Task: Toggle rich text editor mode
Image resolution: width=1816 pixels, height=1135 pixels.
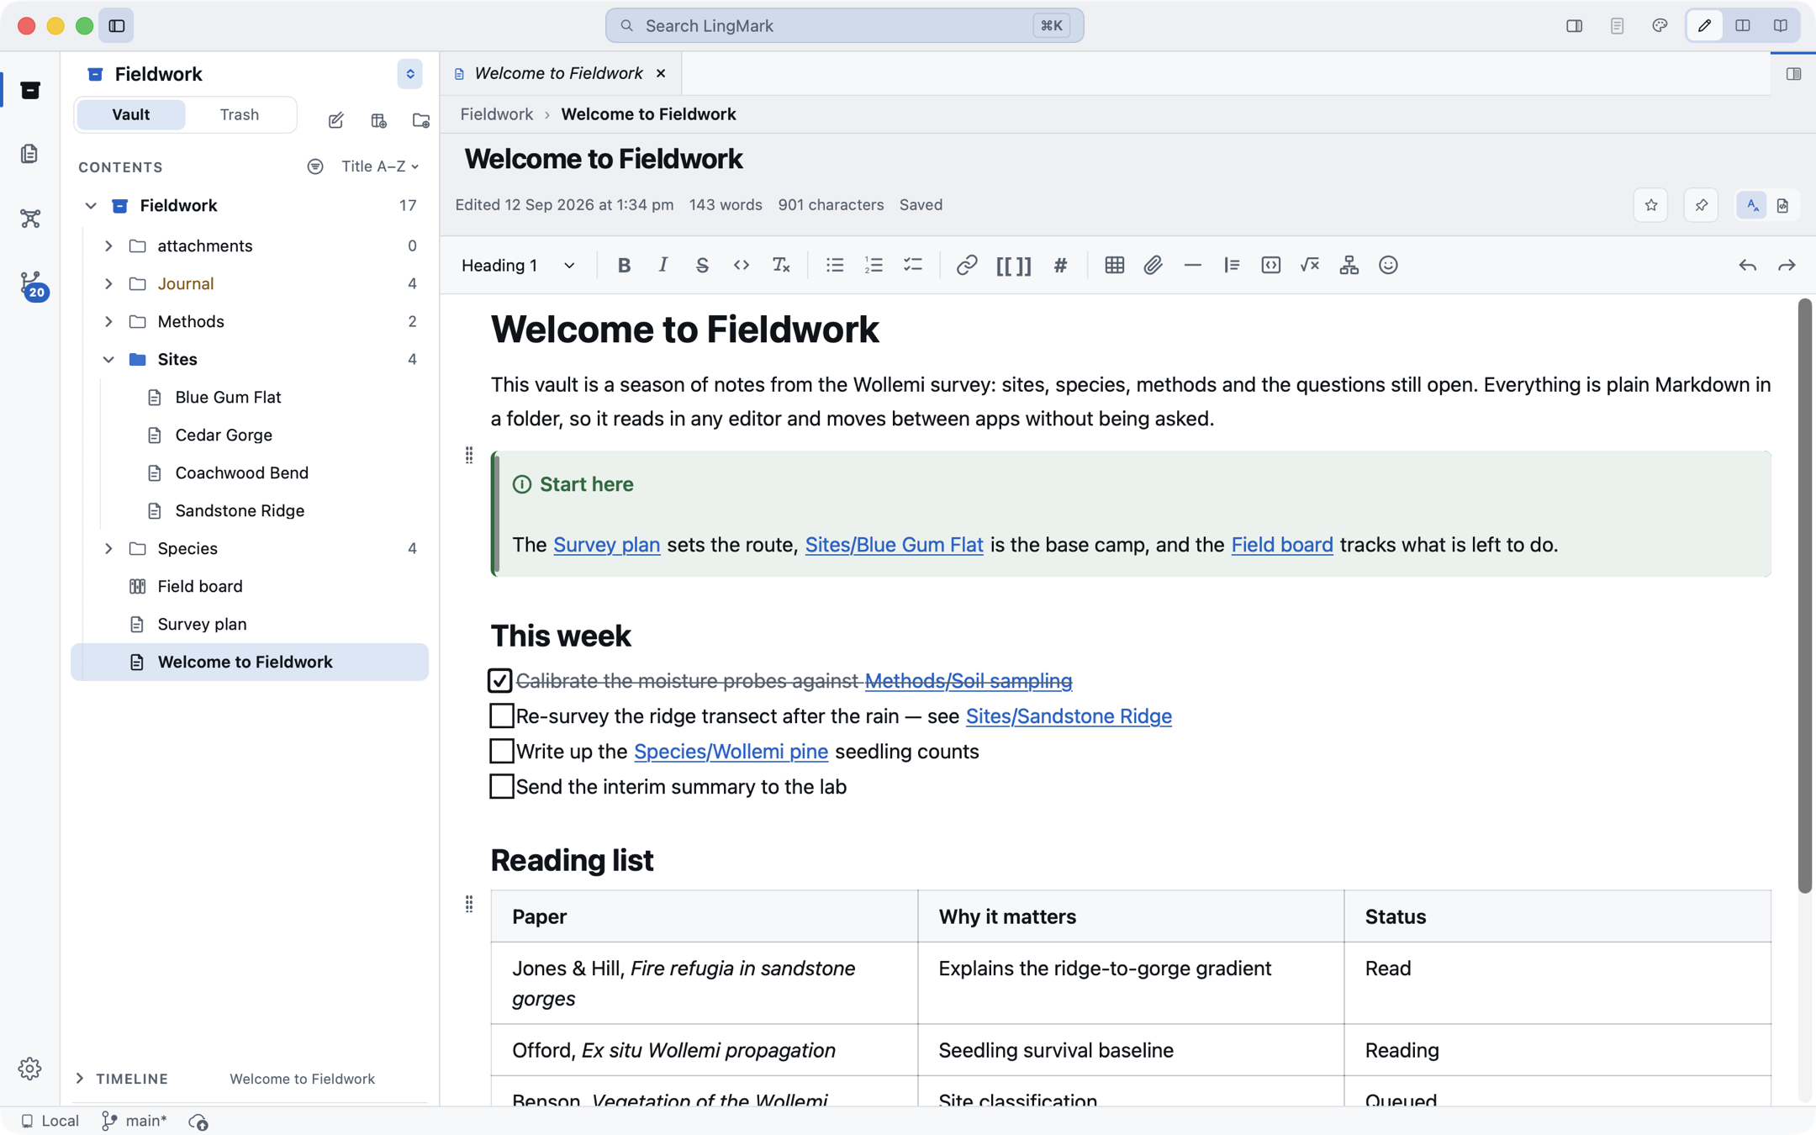Action: click(x=1752, y=205)
